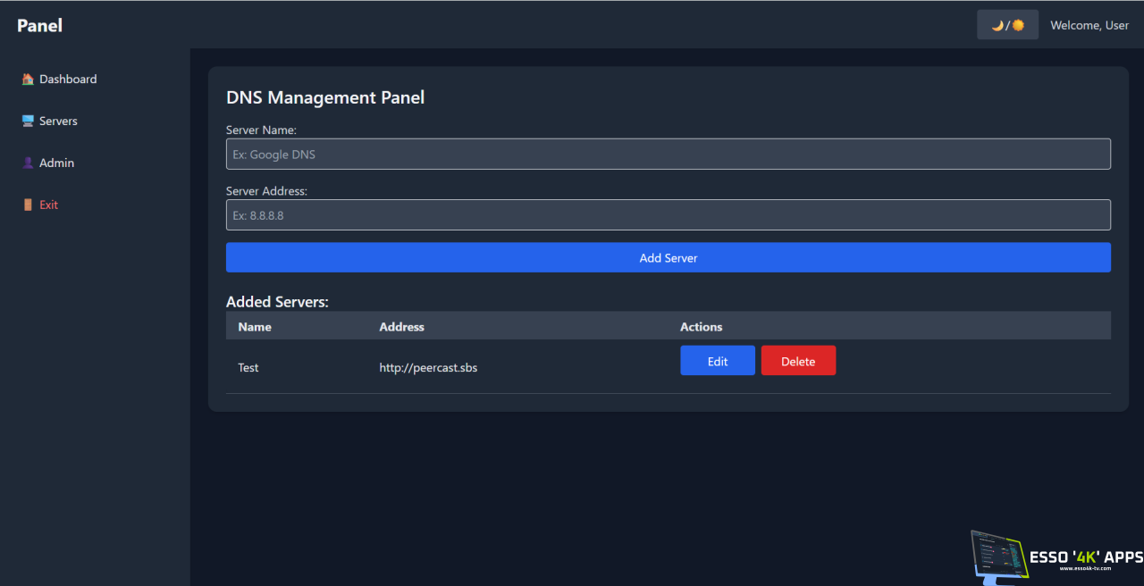Edit the Test server entry
The width and height of the screenshot is (1144, 586).
[717, 361]
